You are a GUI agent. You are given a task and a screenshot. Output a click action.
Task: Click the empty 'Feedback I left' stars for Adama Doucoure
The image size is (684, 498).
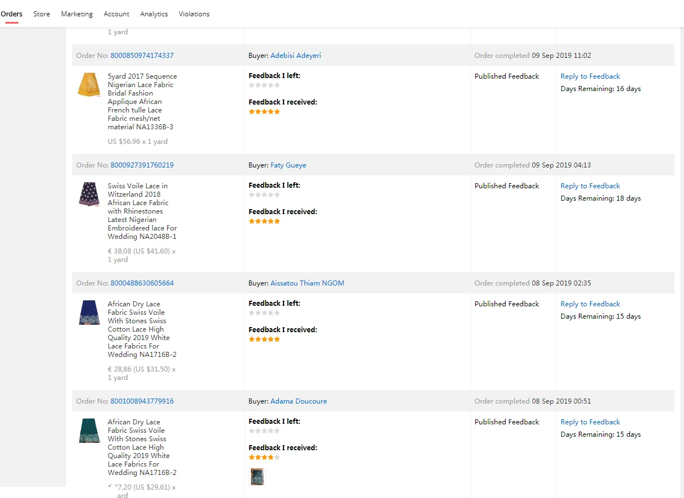pyautogui.click(x=264, y=431)
